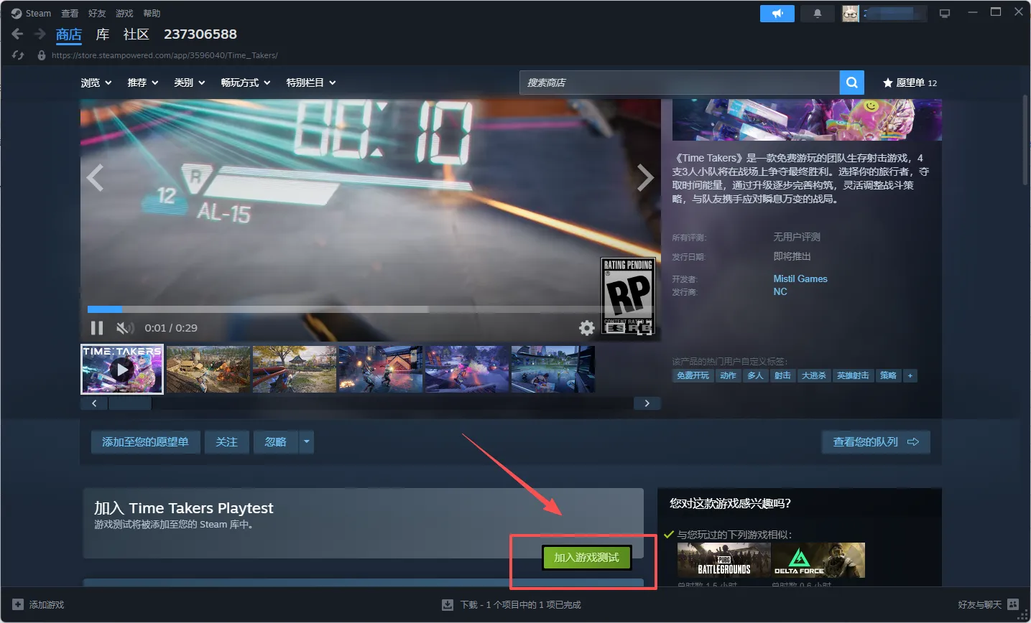Open the PUBG Battlegrounds similar game image
The image size is (1031, 623).
[724, 560]
